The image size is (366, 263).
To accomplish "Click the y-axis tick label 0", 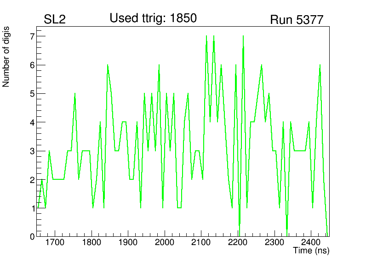I will coord(33,237).
